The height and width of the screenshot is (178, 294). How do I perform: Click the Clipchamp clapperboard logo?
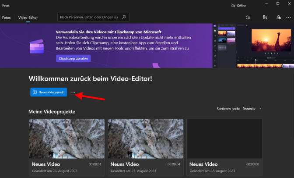point(36,46)
